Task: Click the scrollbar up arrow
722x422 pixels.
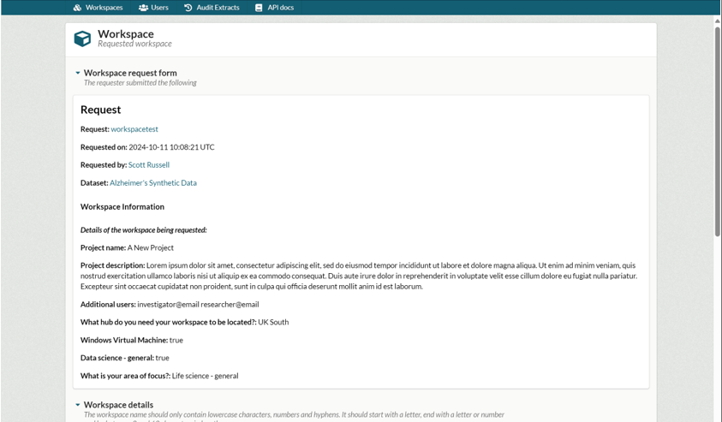Action: point(718,21)
